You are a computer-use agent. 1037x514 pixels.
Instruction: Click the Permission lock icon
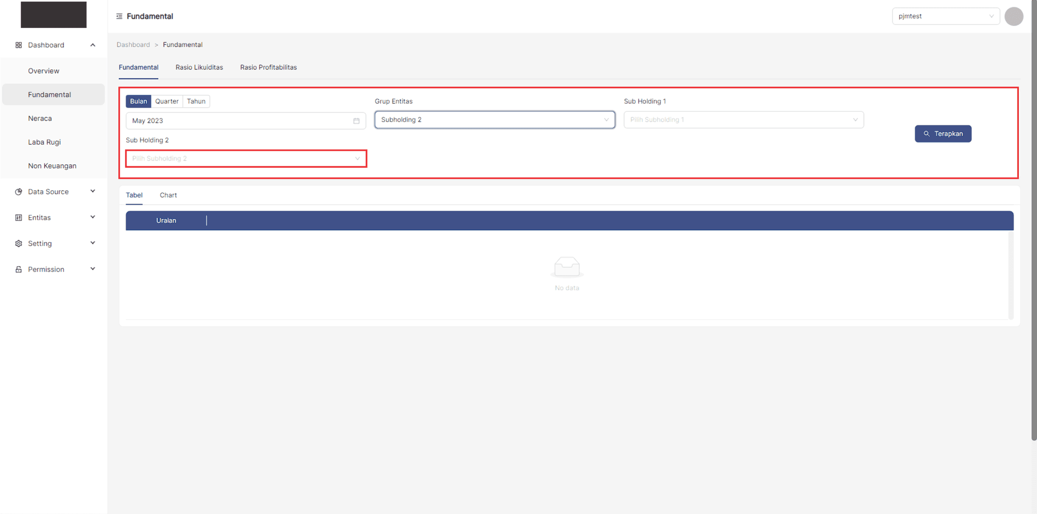(19, 269)
